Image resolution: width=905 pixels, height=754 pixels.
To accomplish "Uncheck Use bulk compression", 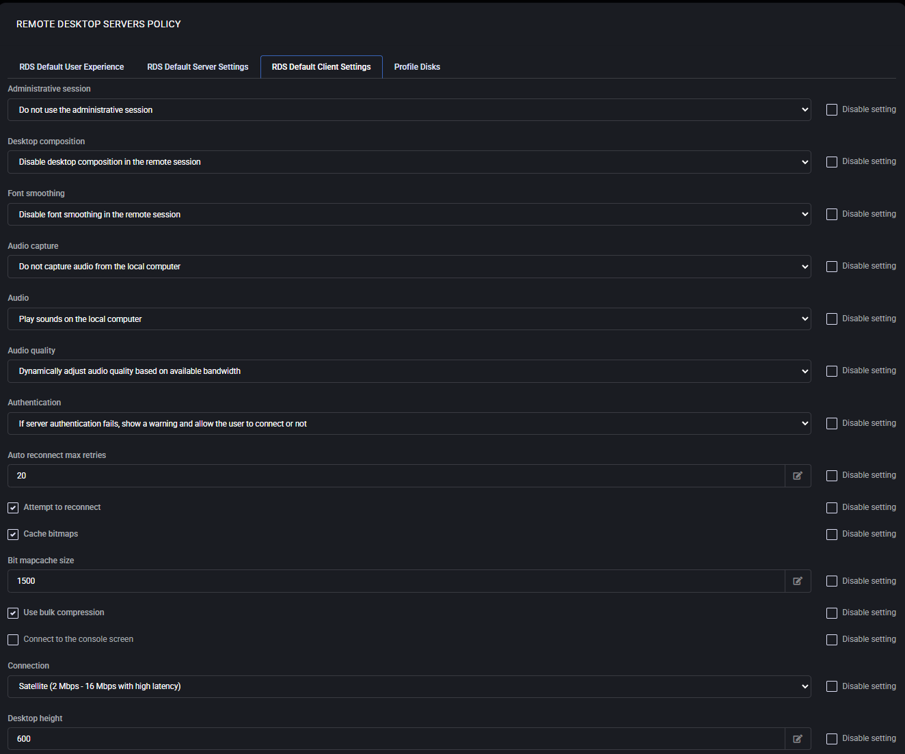I will (x=13, y=613).
